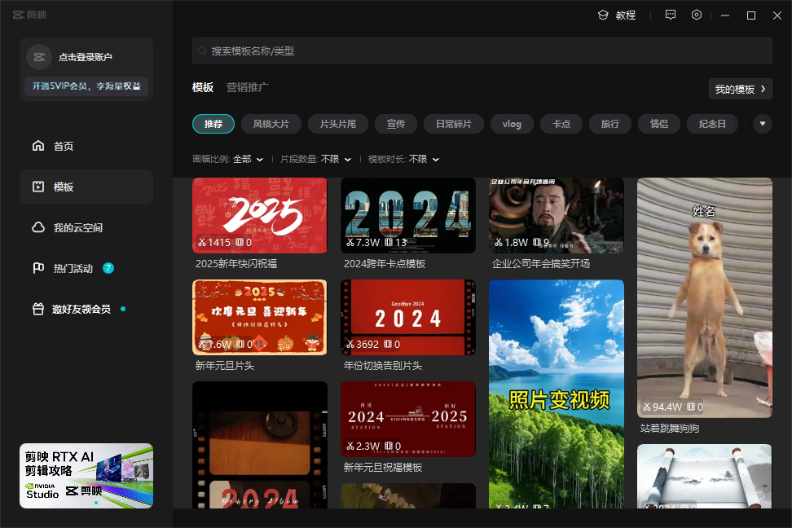Click the 企业公司年会搞笑开场 title text
The height and width of the screenshot is (528, 792).
click(541, 264)
